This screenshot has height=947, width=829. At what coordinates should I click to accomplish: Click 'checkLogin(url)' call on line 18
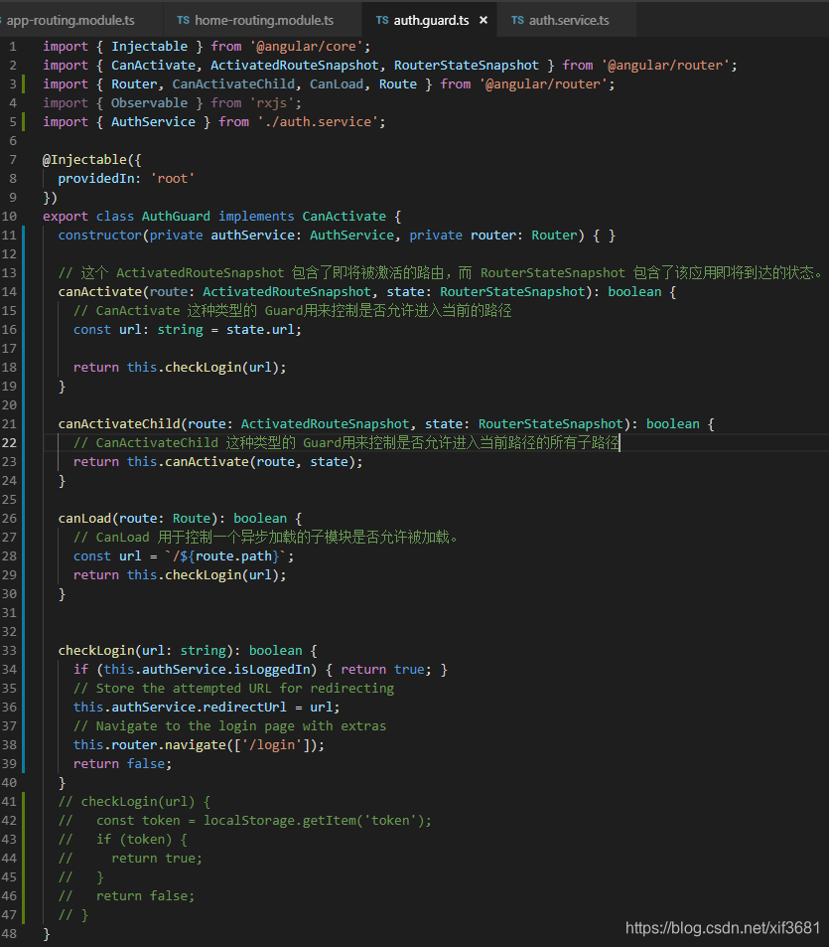coord(222,368)
